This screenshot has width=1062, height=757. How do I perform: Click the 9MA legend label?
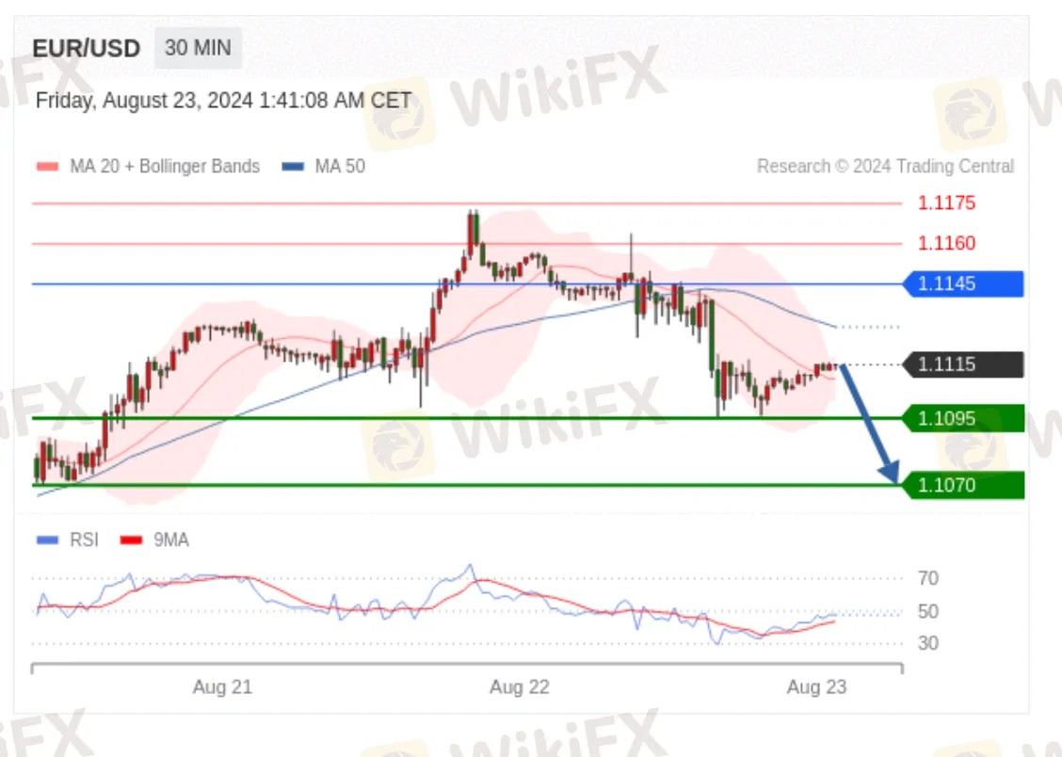[x=170, y=540]
